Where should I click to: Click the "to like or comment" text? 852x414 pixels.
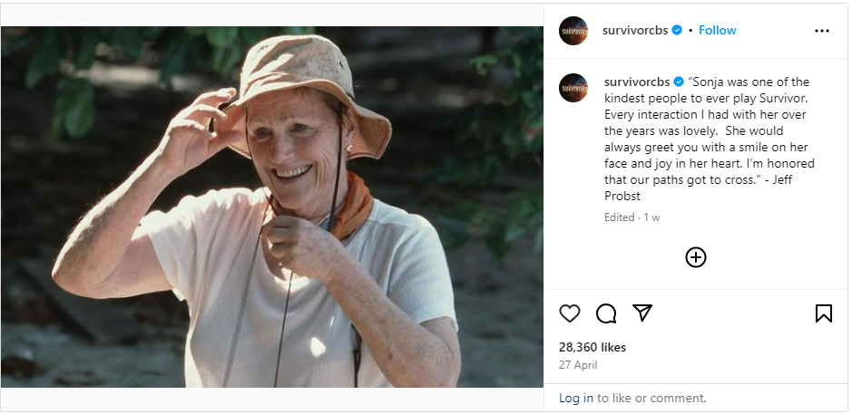coord(651,398)
